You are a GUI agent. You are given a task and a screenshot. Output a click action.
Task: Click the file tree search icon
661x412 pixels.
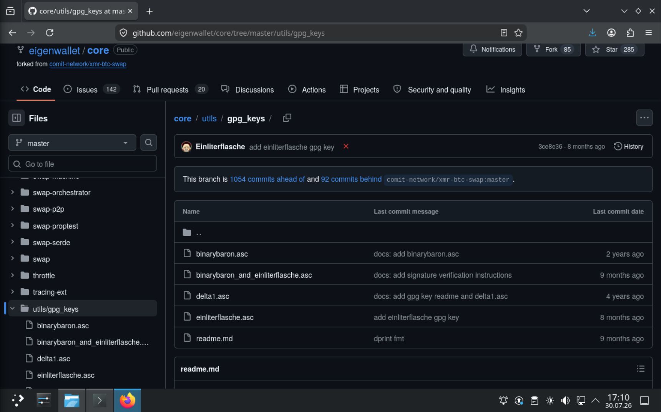[x=148, y=143]
